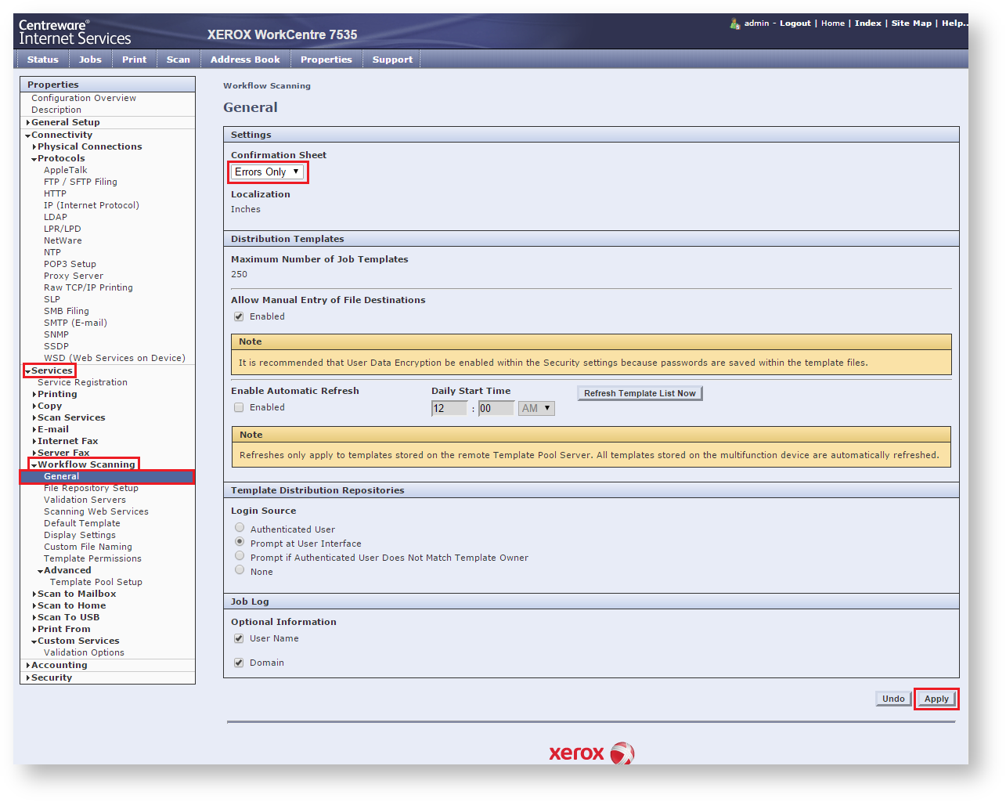Open FTP / SFTP Filing settings

81,182
